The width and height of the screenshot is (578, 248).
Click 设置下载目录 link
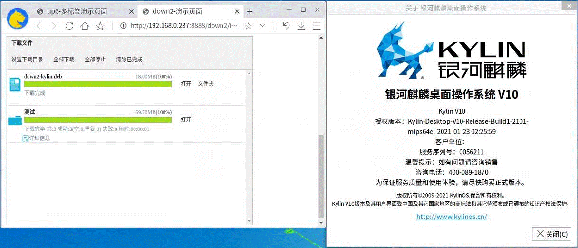[x=28, y=60]
